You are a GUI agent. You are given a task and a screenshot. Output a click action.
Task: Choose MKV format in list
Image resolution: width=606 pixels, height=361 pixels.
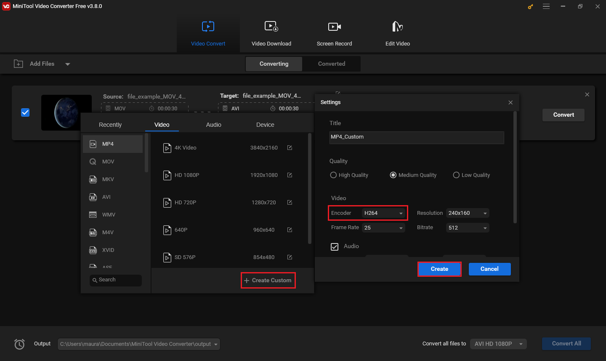tap(113, 179)
